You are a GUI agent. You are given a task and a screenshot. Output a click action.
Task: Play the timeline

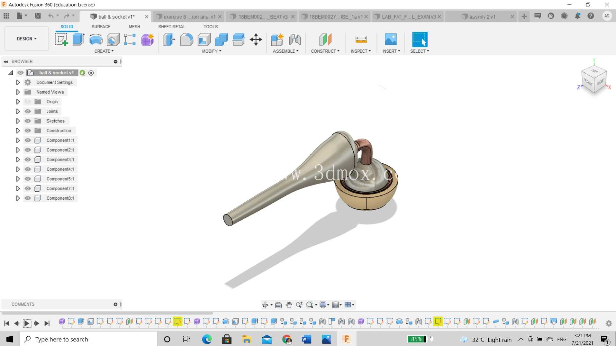coord(27,323)
